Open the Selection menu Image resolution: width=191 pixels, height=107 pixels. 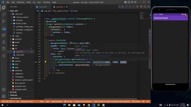[x=21, y=2]
